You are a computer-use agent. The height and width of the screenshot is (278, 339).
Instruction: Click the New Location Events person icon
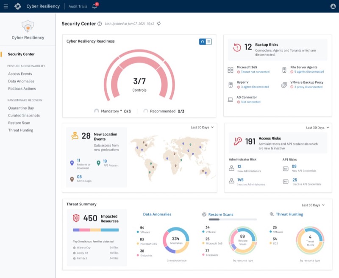point(75,136)
